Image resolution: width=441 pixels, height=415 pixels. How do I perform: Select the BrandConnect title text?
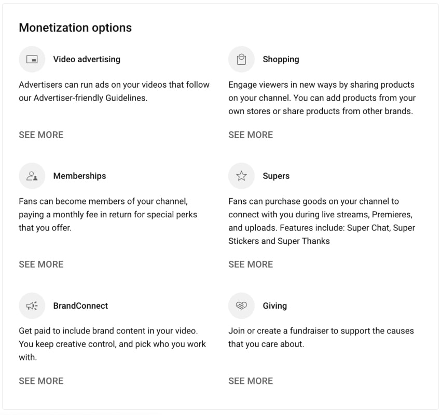pyautogui.click(x=80, y=306)
